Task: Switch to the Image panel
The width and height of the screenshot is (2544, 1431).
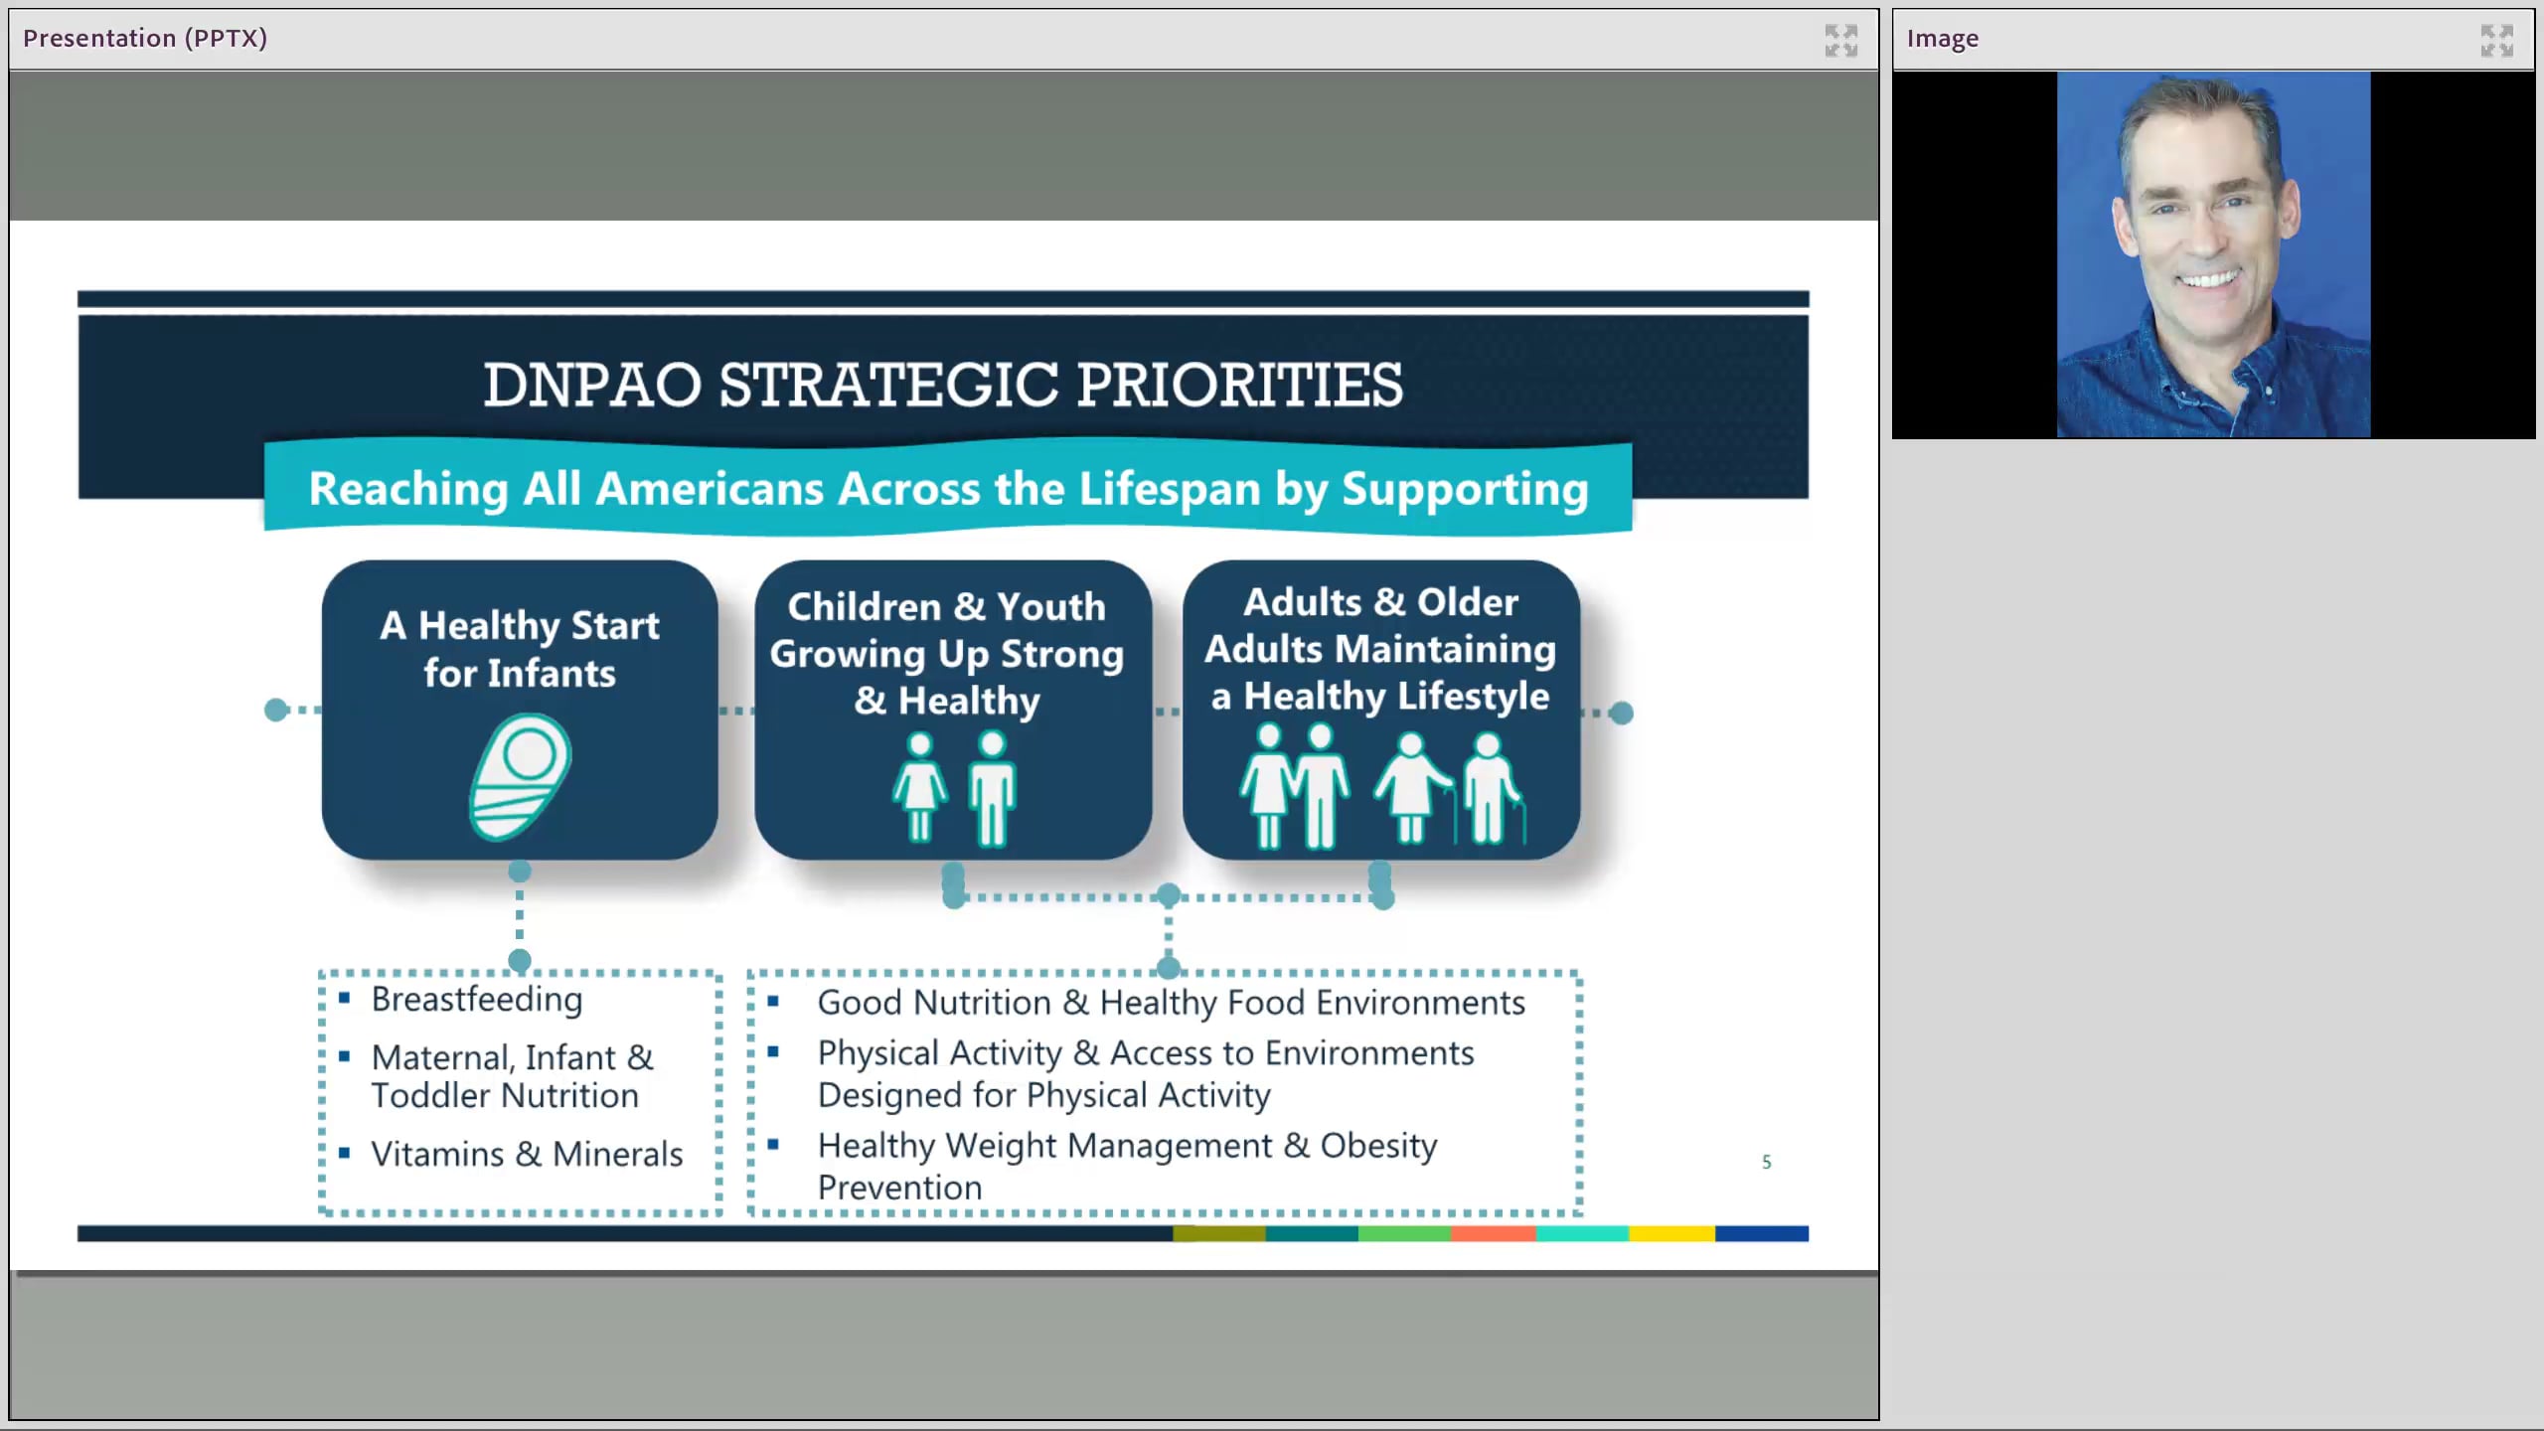Action: tap(1943, 38)
